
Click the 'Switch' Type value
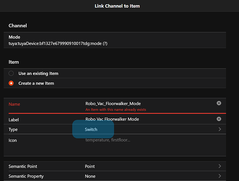[91, 129]
